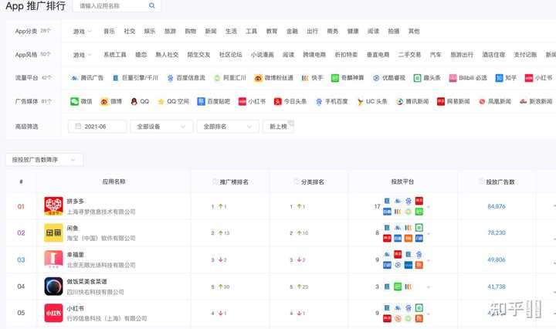Open 拼多多 app name link

(75, 201)
